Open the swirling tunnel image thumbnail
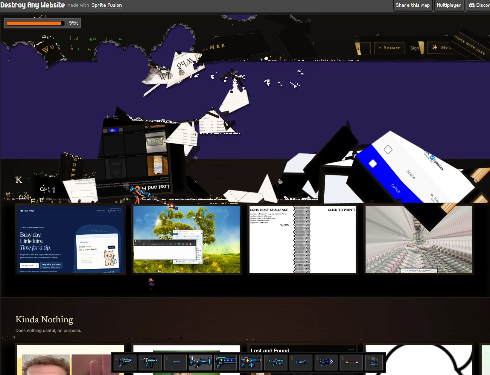The width and height of the screenshot is (490, 375). pyautogui.click(x=419, y=239)
